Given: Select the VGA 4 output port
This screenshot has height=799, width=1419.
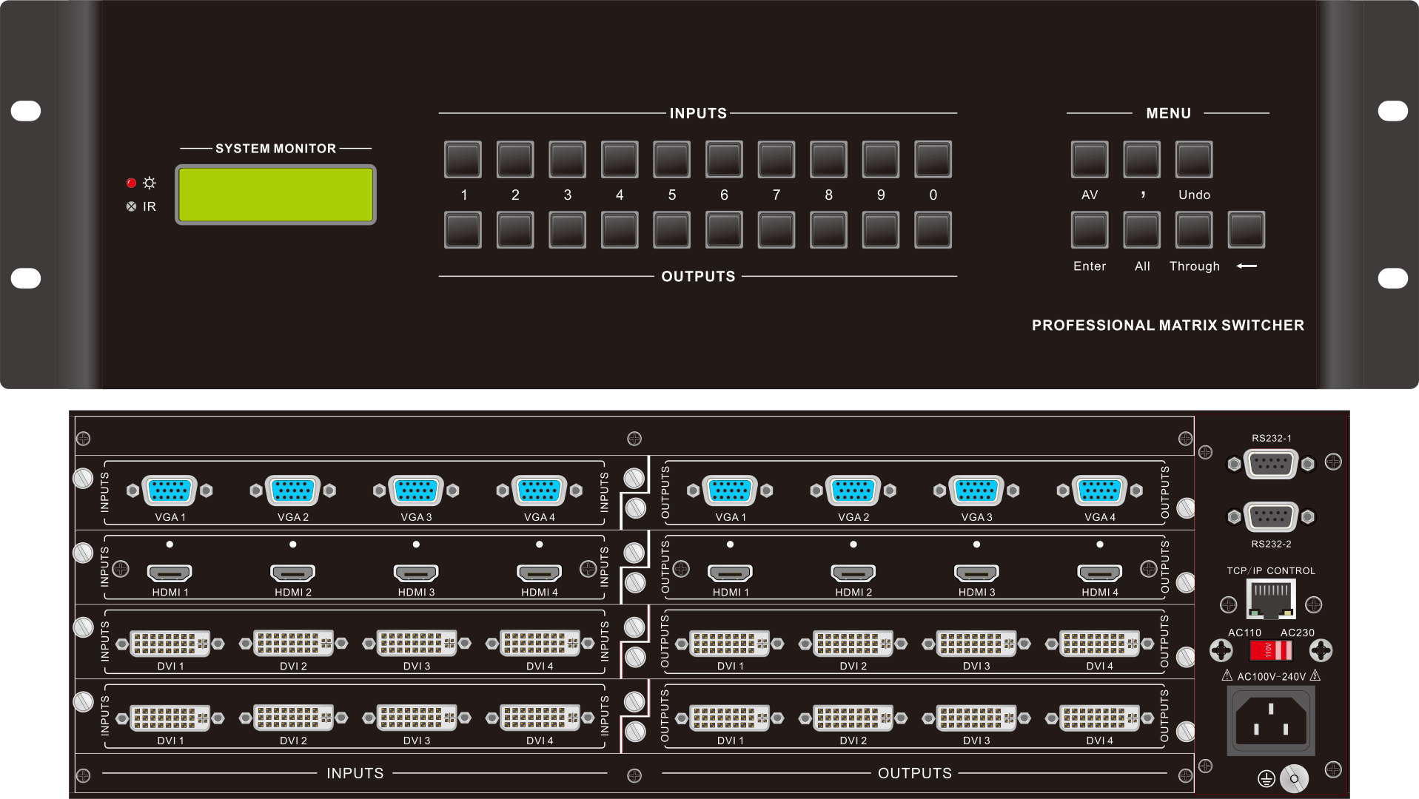Looking at the screenshot, I should point(1099,490).
